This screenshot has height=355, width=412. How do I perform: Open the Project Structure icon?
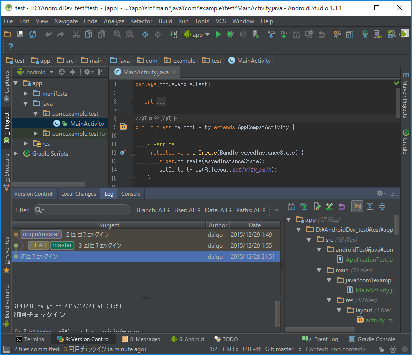350,34
